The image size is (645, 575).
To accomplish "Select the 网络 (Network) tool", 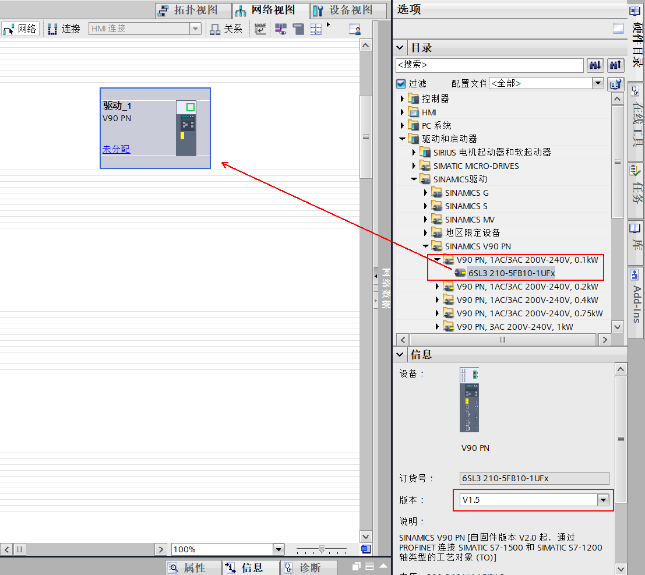I will coord(20,28).
